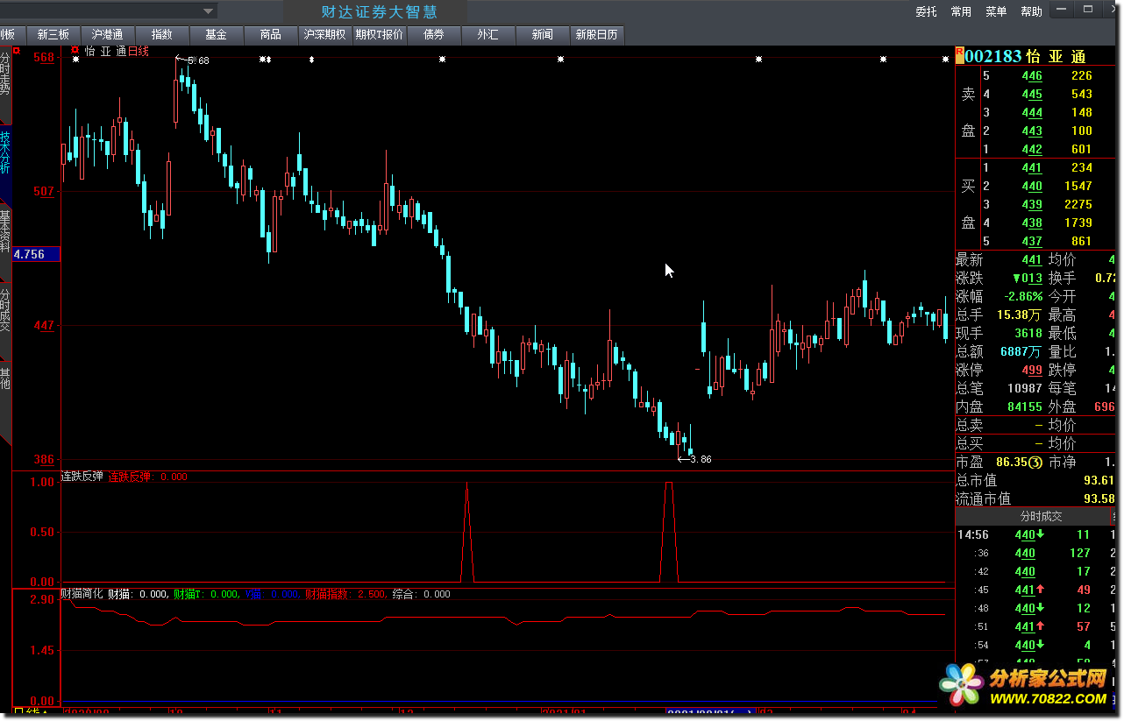Switch to the 新股日历 tab
Screen dimensions: 1124x721
click(596, 35)
